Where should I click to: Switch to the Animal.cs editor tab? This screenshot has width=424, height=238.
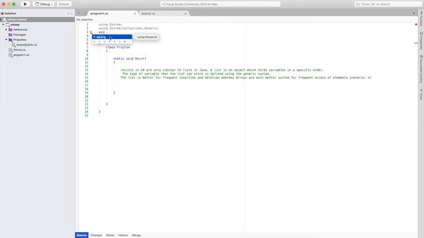point(148,13)
